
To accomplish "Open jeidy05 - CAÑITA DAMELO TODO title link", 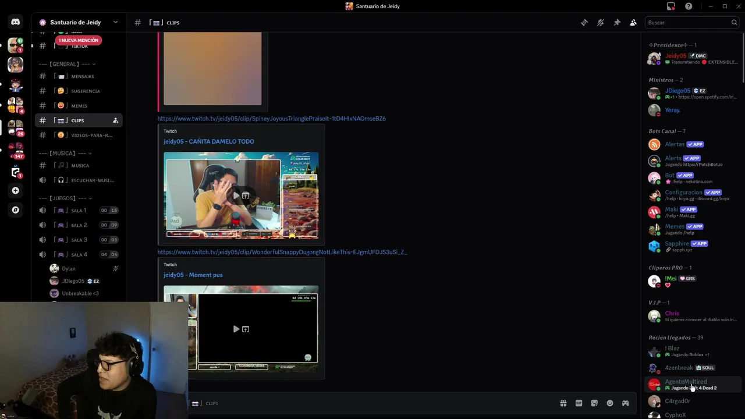I will 208,141.
